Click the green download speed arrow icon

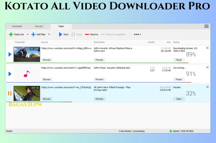171,131
